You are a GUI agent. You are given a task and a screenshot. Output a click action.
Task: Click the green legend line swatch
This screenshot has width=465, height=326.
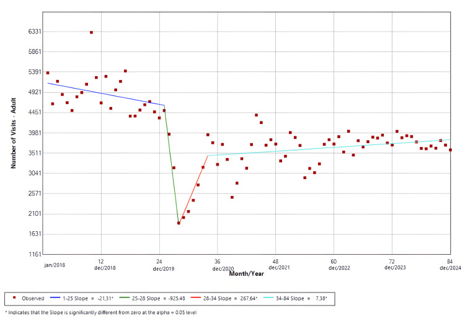[x=125, y=297]
